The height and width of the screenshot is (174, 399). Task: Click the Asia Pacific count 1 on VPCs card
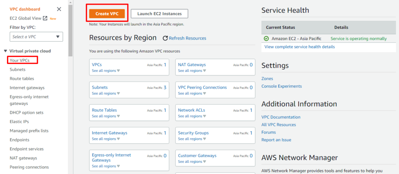point(165,65)
